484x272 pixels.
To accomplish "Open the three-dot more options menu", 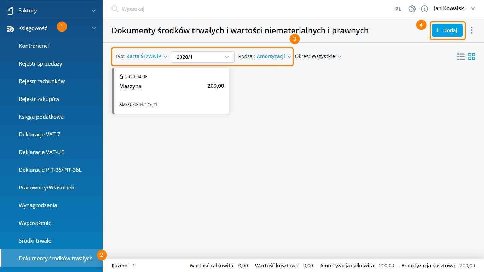I will 472,30.
